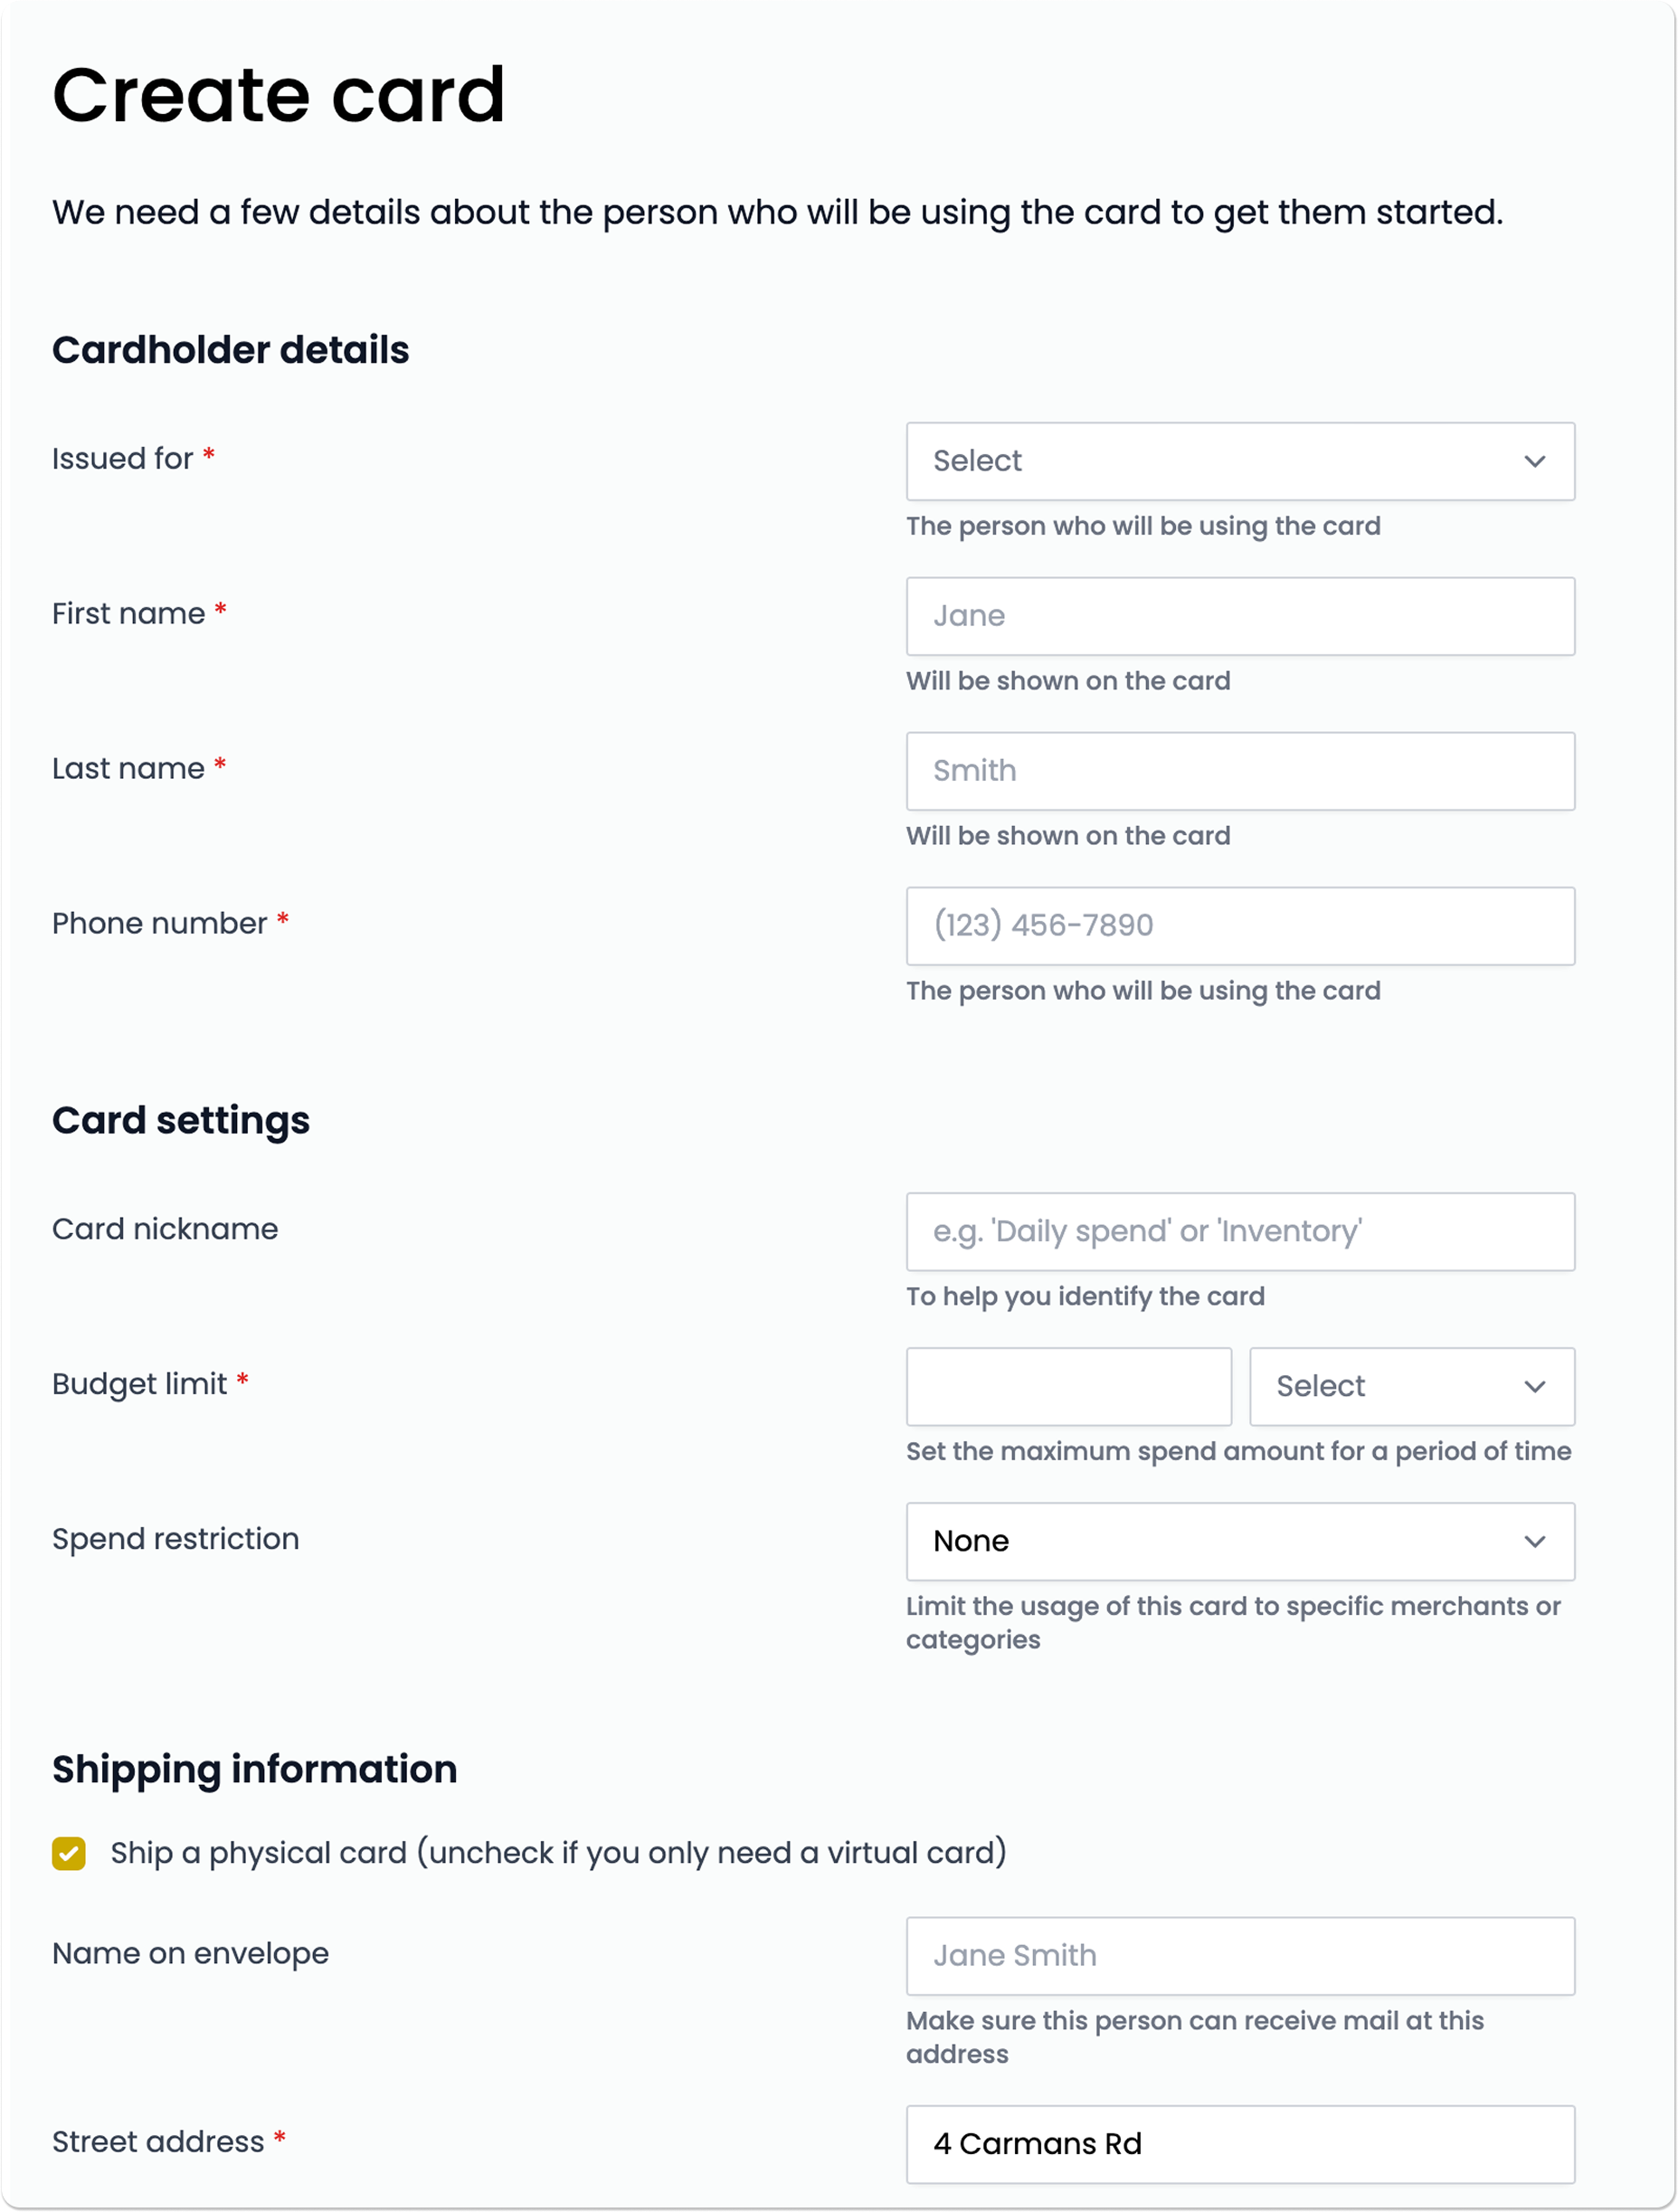This screenshot has height=2212, width=1678.
Task: Click the Issued for field label
Action: tap(122, 459)
